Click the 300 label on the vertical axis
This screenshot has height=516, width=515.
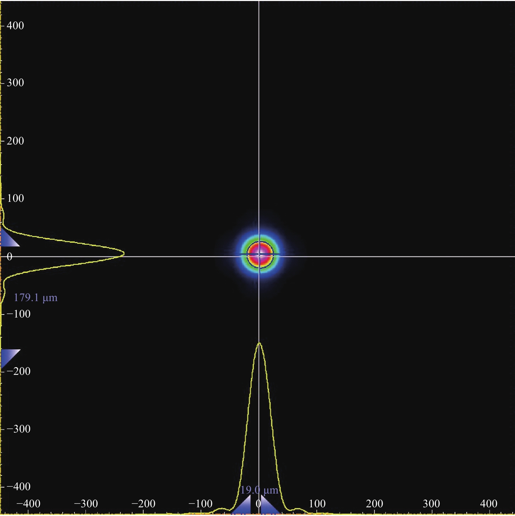[x=15, y=82]
